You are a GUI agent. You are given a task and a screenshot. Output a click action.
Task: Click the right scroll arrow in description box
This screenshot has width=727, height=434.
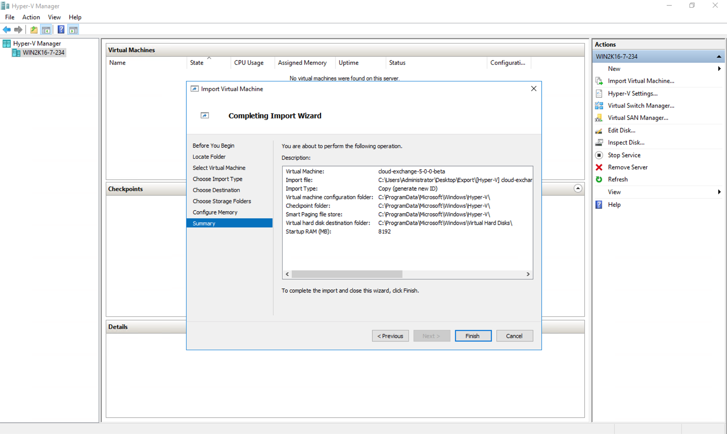pos(528,274)
